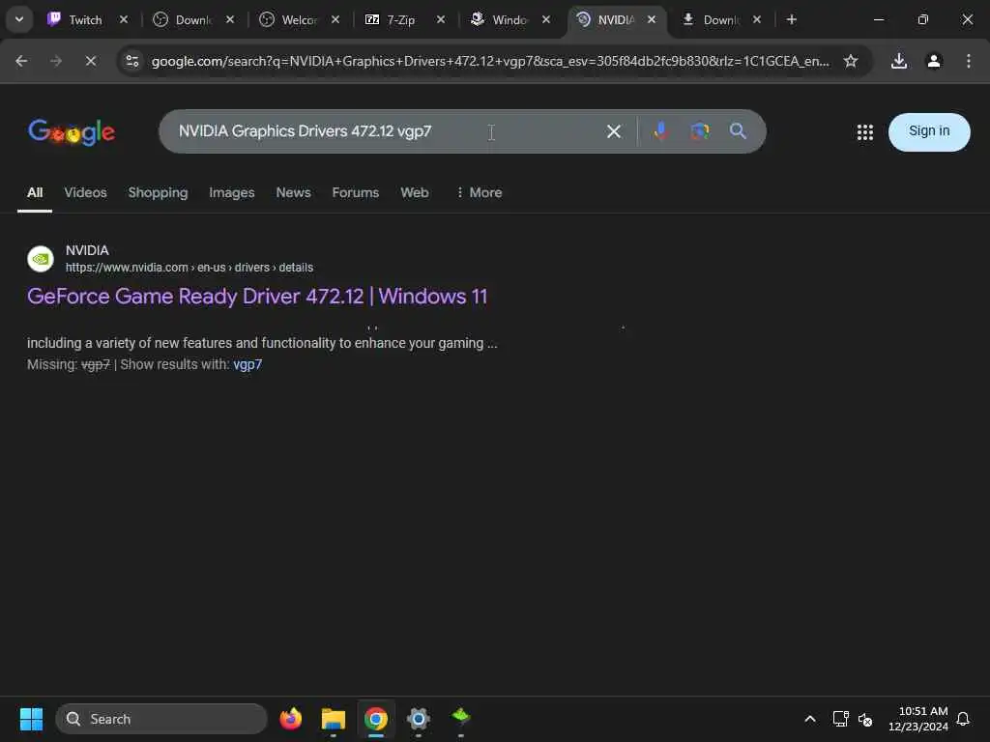Open GeForce Game Ready Driver 472.12 result
The width and height of the screenshot is (990, 742).
[x=257, y=296]
